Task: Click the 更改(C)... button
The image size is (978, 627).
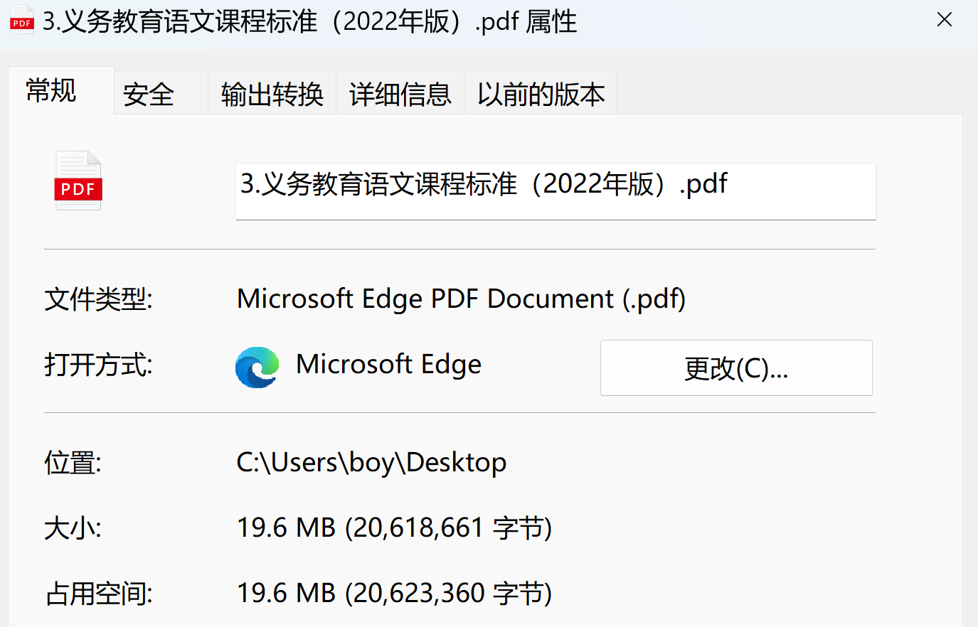Action: point(736,368)
